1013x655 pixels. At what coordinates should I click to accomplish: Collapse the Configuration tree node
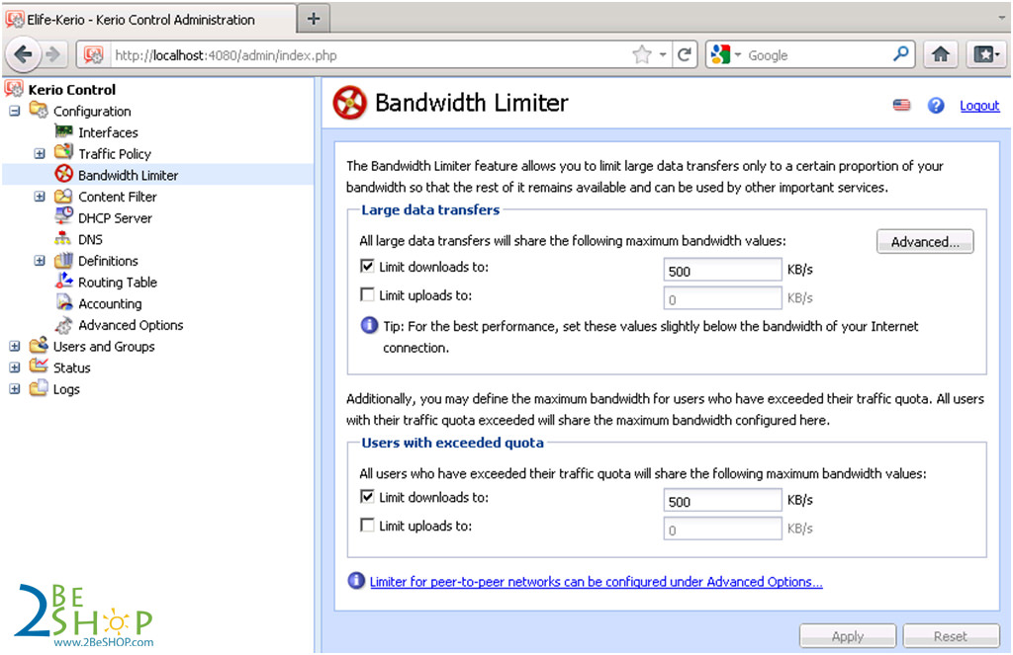14,111
